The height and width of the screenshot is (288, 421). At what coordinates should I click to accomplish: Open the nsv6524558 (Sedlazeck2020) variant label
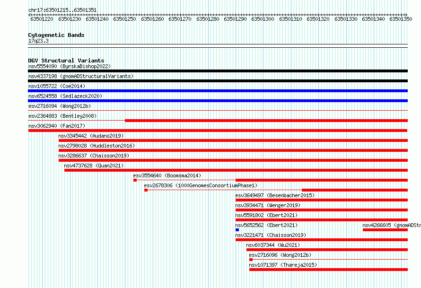[x=65, y=96]
